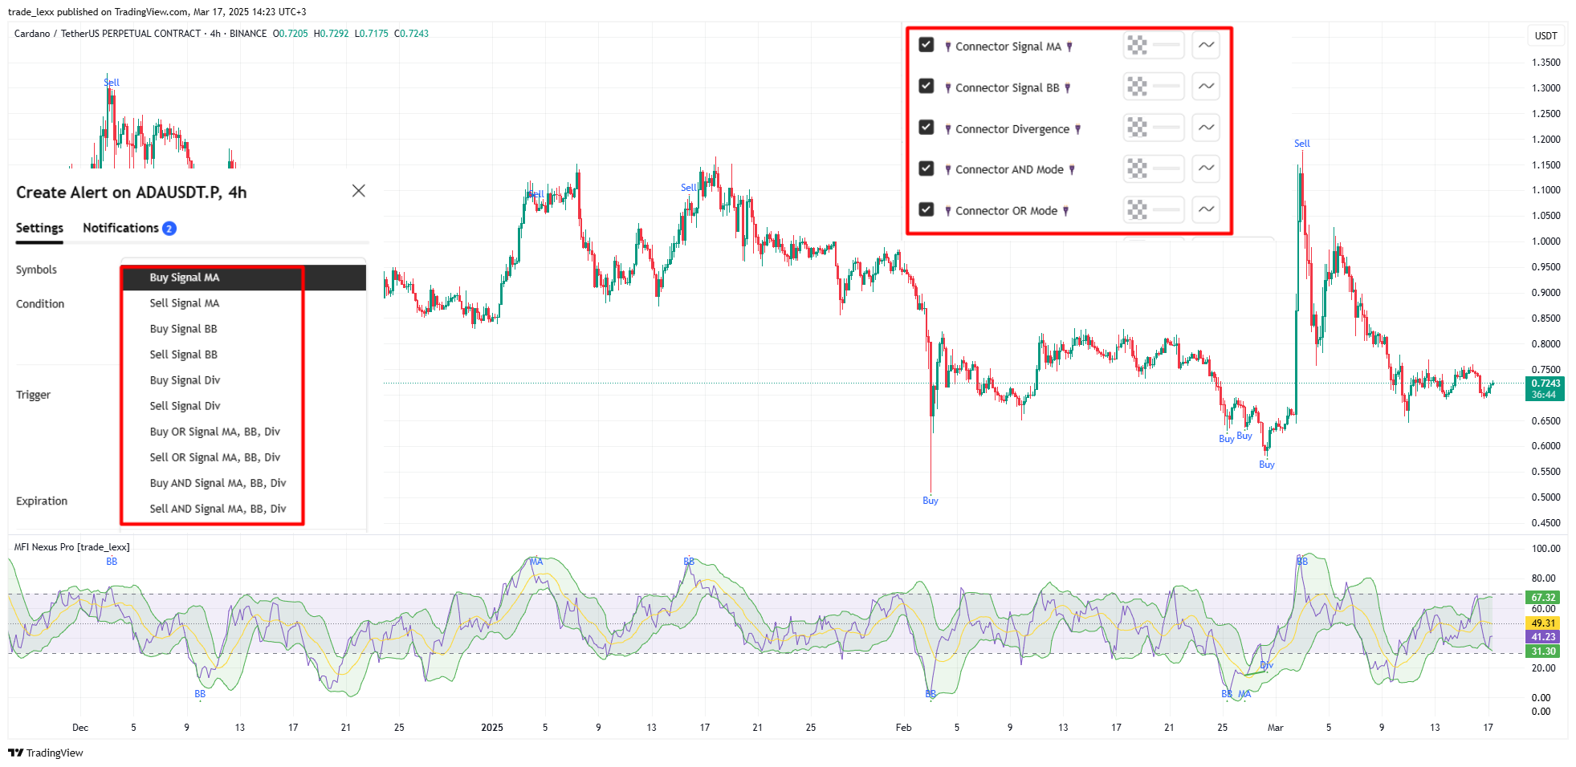1576x767 pixels.
Task: Click the Cardano / TetherUS symbol title
Action: (108, 34)
